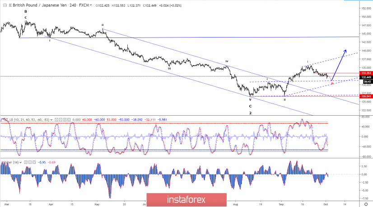The height and width of the screenshot is (207, 373).
Task: Click the change value +0.024 (+0.02%)
Action: pyautogui.click(x=170, y=5)
